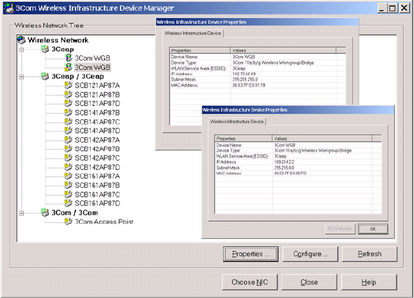
Task: Click the Wireless Network root icon
Action: (21, 40)
